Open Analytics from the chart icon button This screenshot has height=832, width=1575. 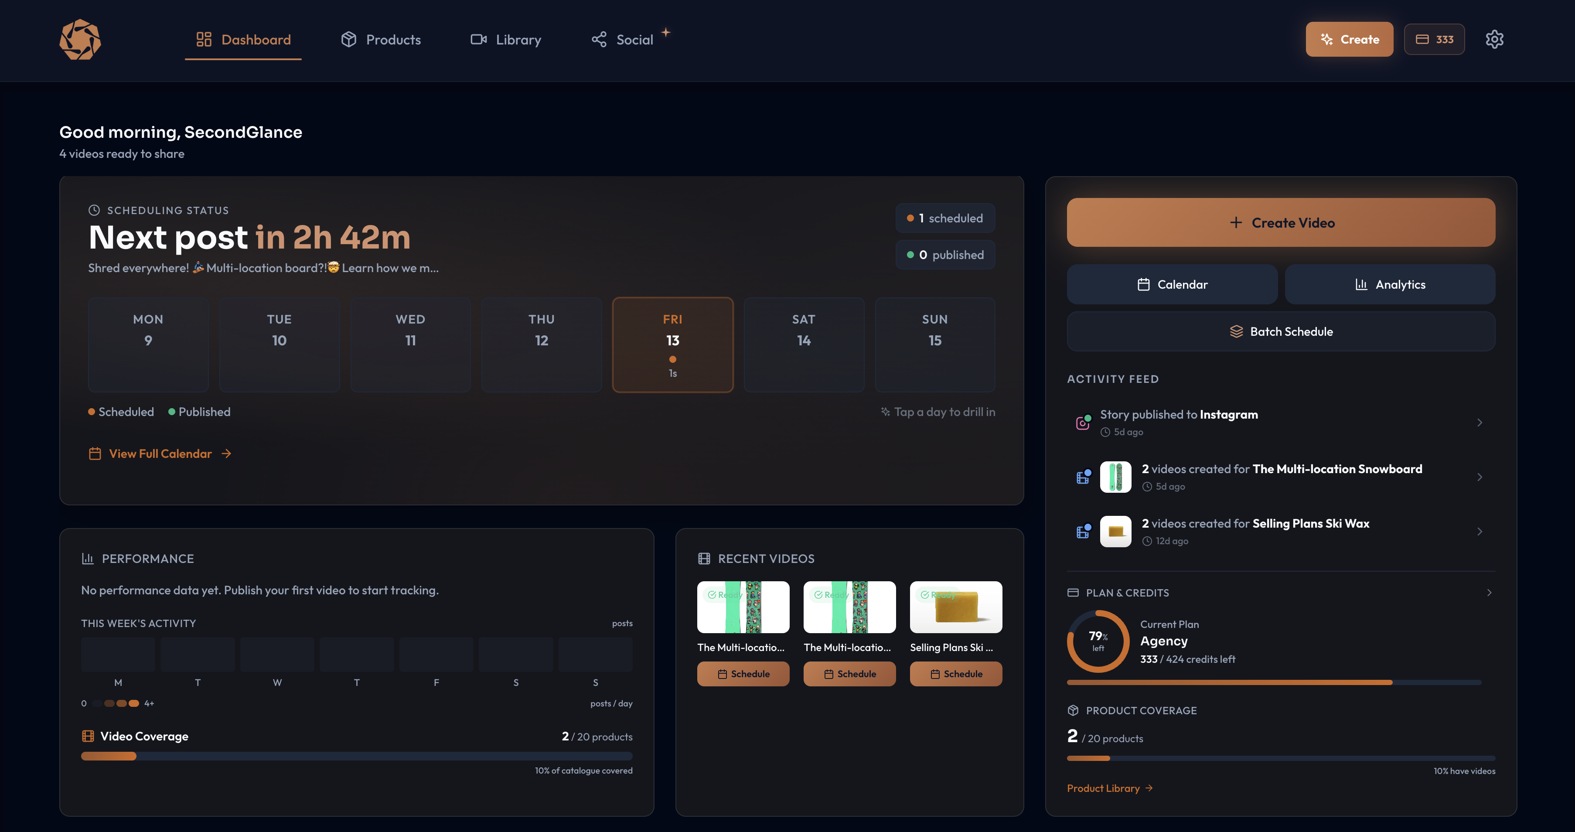point(1390,283)
